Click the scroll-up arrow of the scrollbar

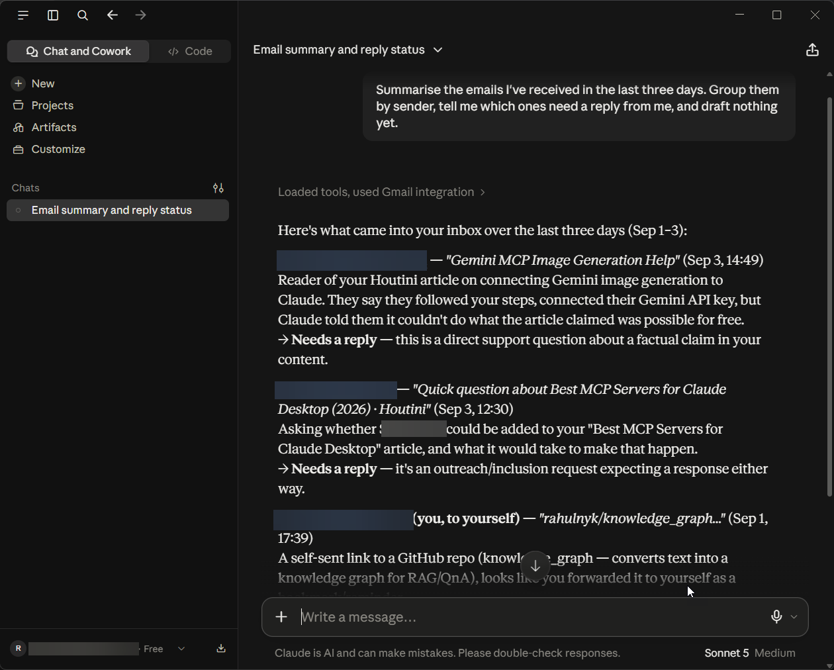(x=829, y=74)
